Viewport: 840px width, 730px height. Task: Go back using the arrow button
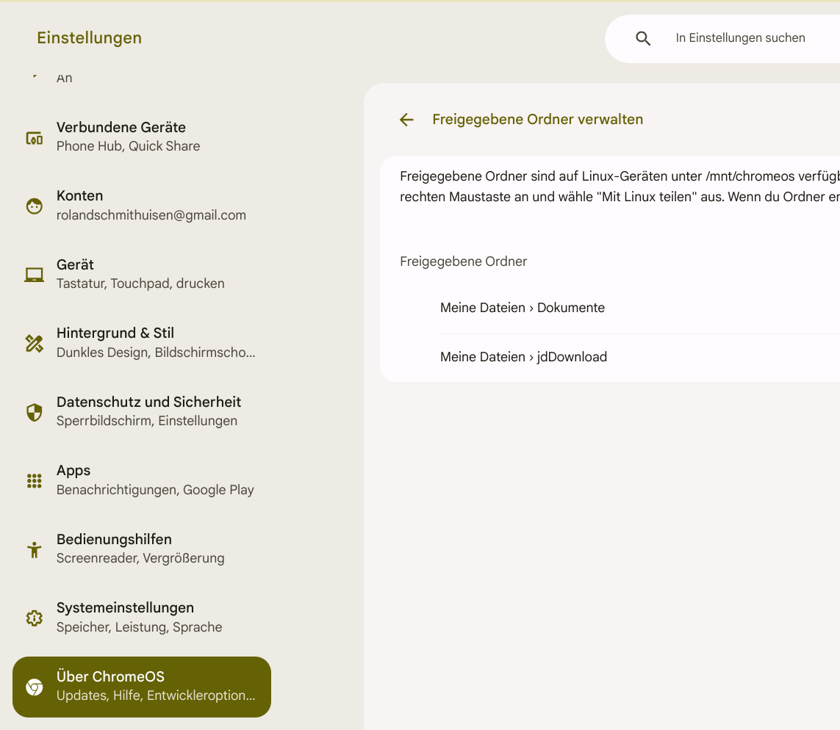(x=406, y=120)
